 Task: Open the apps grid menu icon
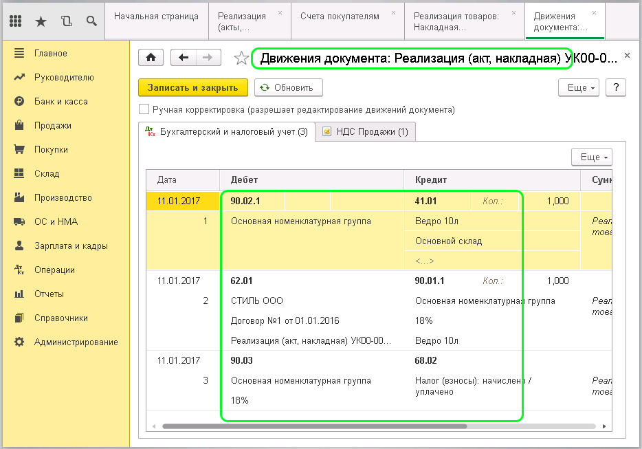tap(16, 21)
